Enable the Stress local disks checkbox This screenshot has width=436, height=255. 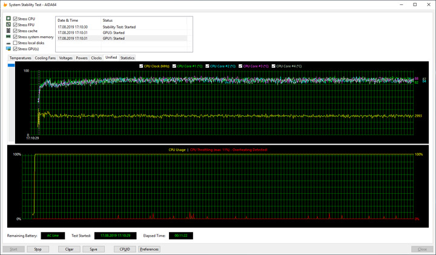click(x=16, y=43)
